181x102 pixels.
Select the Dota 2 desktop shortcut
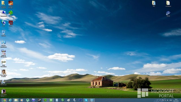point(11,24)
